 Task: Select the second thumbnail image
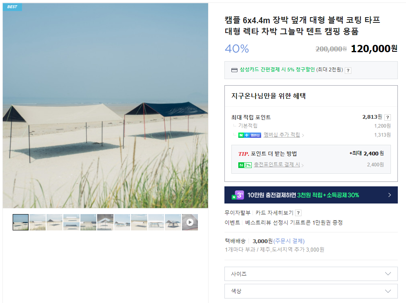click(38, 222)
